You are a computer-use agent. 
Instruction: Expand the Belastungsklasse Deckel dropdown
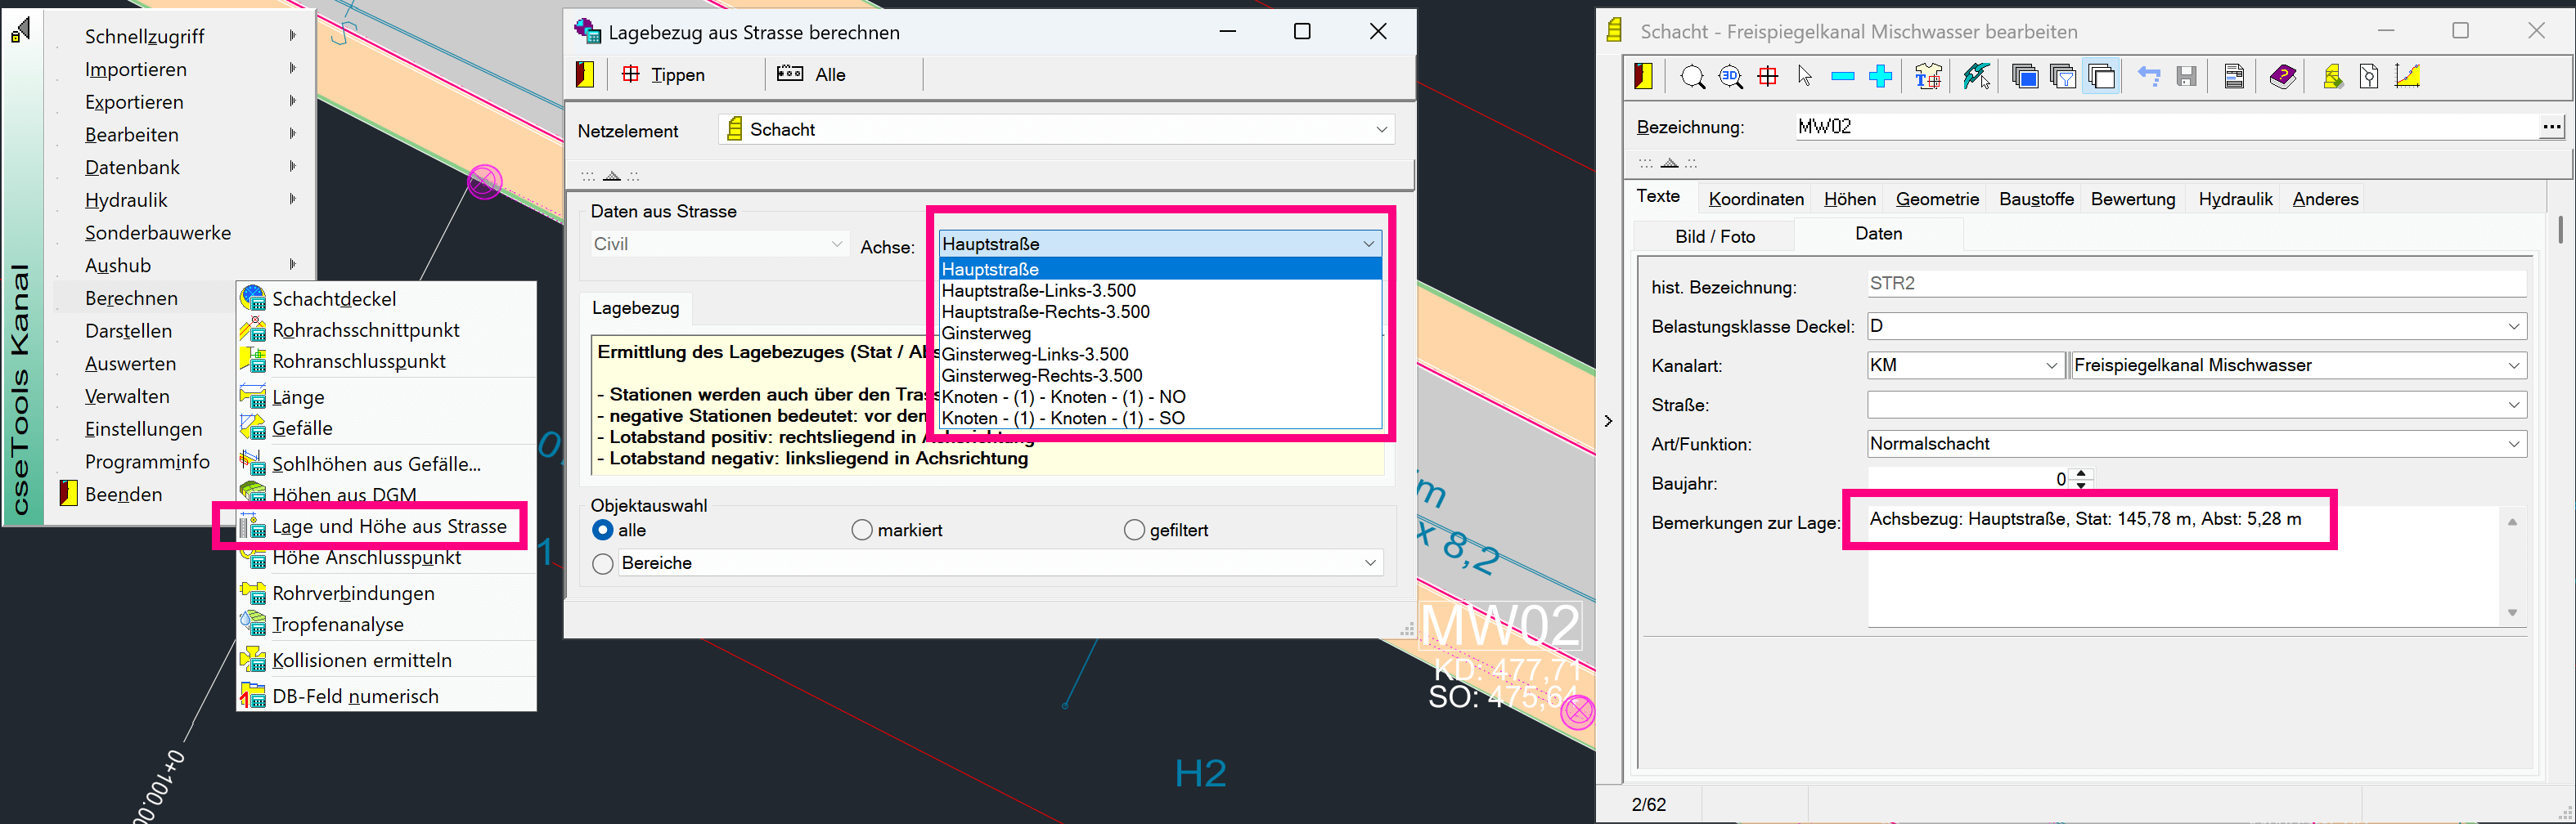[2513, 327]
